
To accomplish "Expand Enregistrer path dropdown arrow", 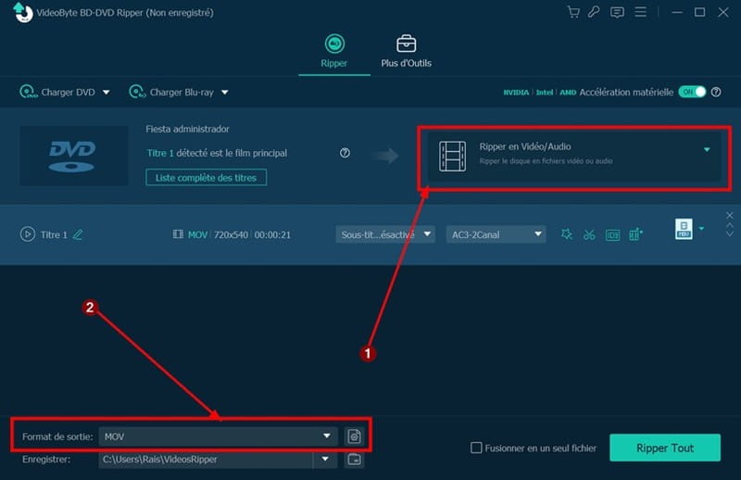I will (325, 460).
